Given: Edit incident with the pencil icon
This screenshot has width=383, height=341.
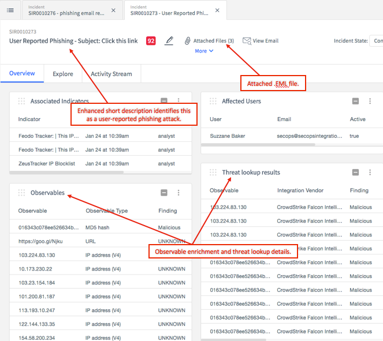Looking at the screenshot, I should [x=169, y=40].
